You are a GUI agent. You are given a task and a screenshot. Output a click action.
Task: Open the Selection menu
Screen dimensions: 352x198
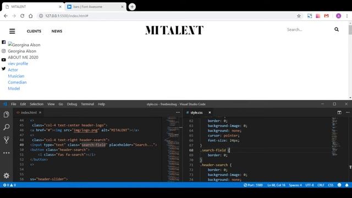37,104
